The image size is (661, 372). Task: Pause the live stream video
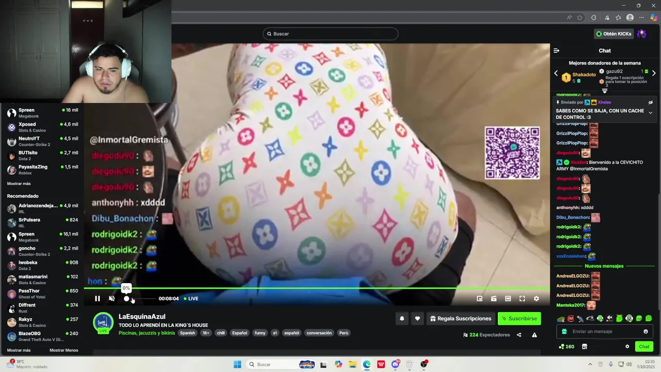coord(97,299)
